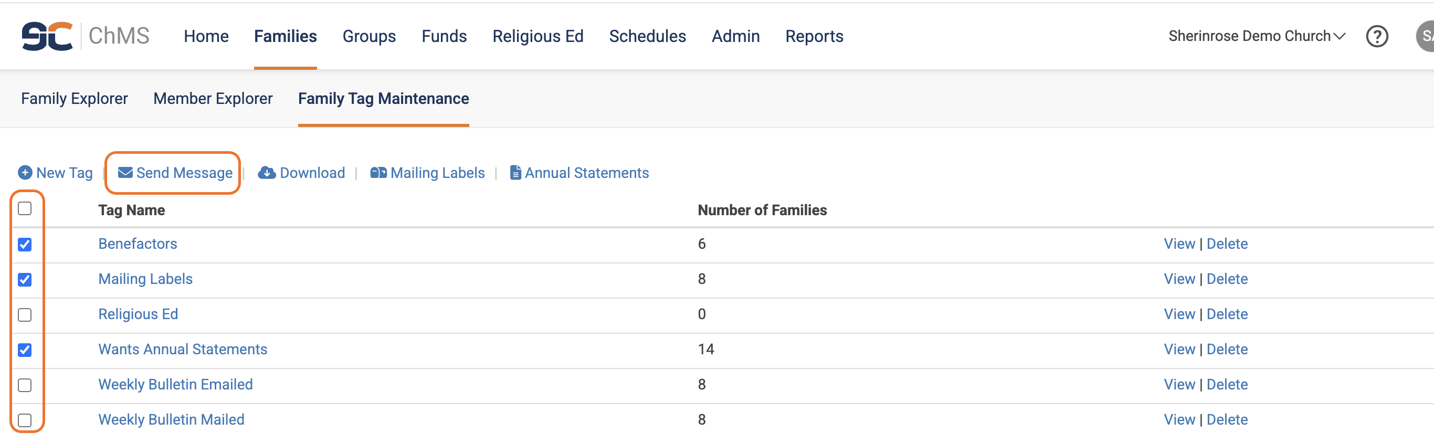This screenshot has height=443, width=1434.
Task: Click the New Tag plus icon
Action: [x=25, y=173]
